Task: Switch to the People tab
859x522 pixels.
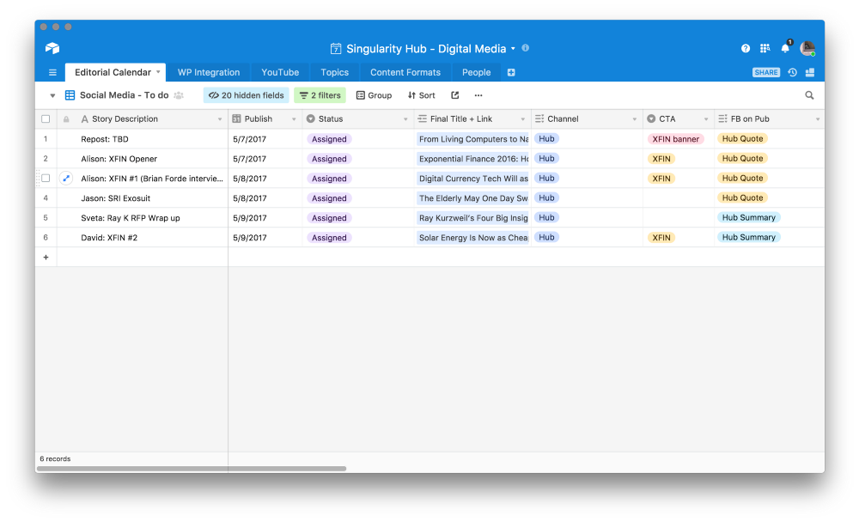Action: [476, 72]
